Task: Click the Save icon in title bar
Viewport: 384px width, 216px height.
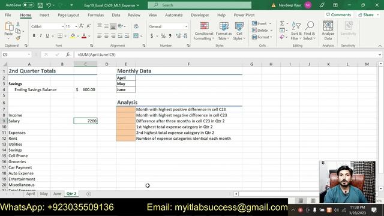Action: tap(40, 5)
